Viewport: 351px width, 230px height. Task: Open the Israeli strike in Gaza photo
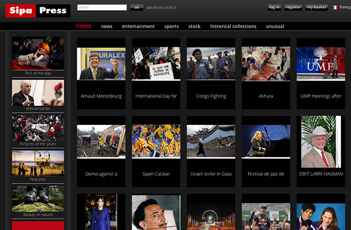[211, 142]
